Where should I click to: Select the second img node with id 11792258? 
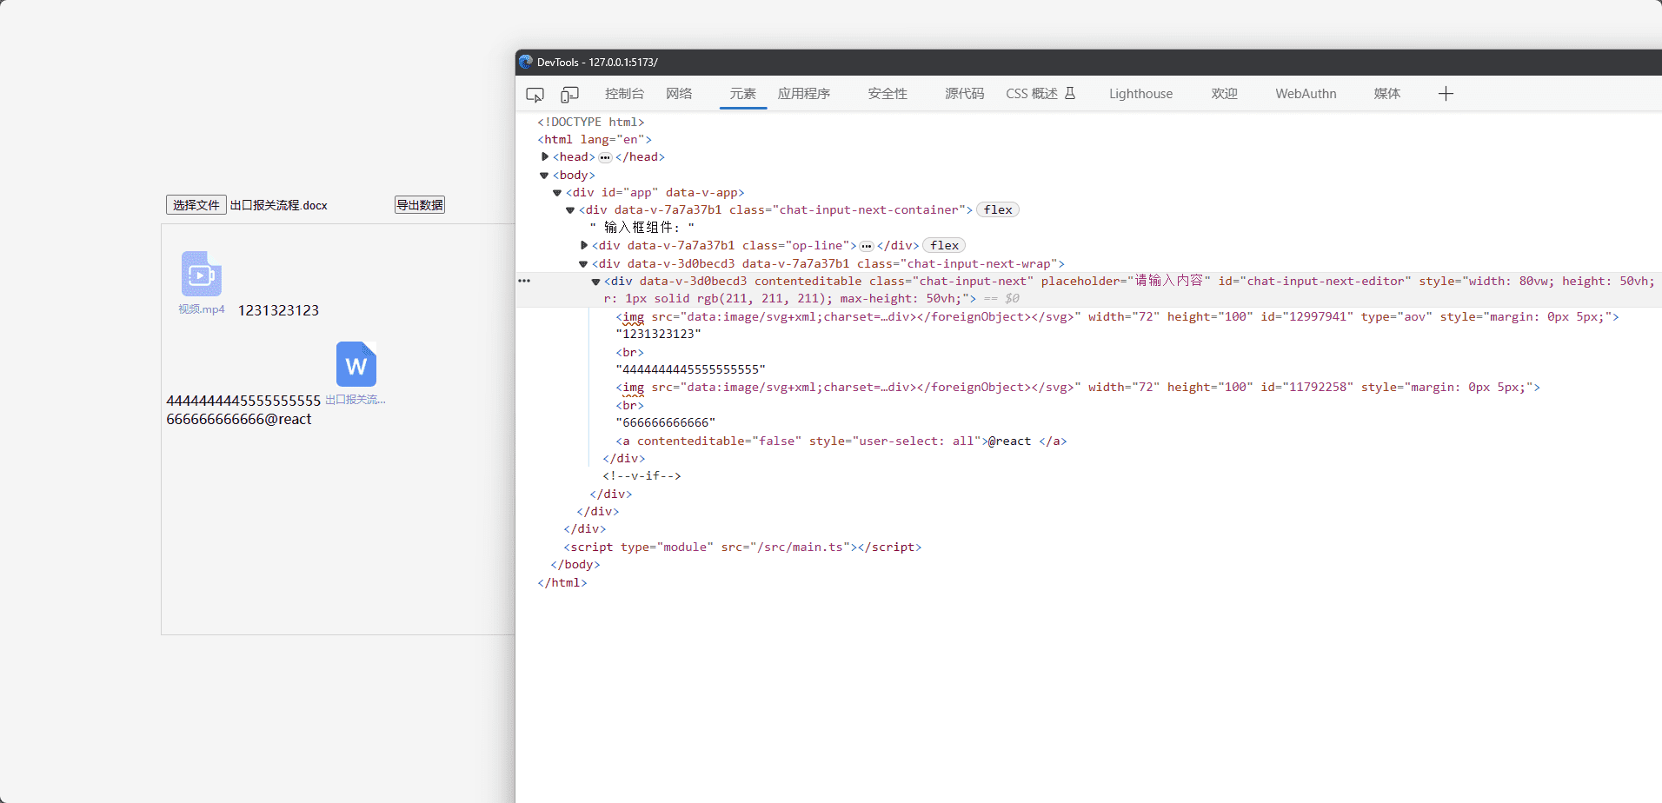(1078, 387)
